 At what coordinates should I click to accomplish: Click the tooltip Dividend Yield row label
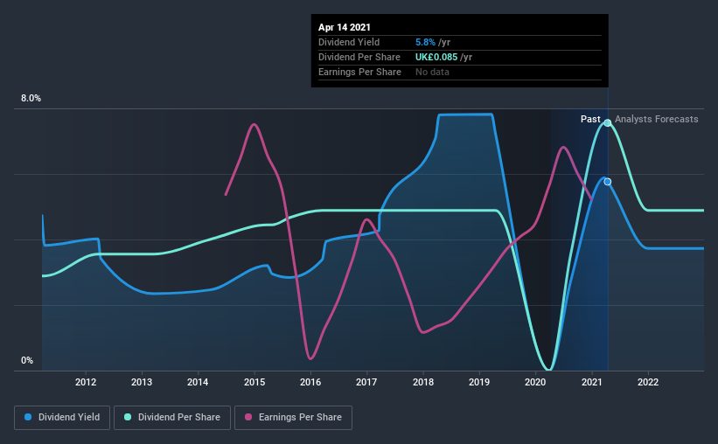349,42
